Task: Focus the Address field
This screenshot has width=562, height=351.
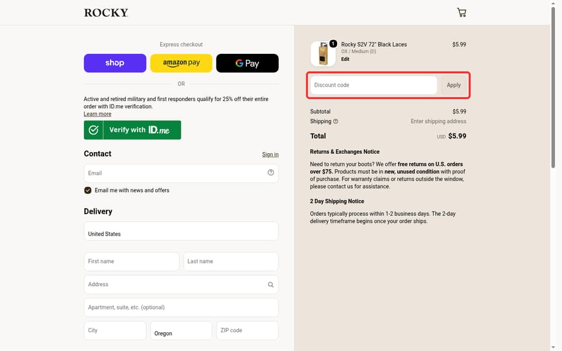Action: click(x=181, y=284)
